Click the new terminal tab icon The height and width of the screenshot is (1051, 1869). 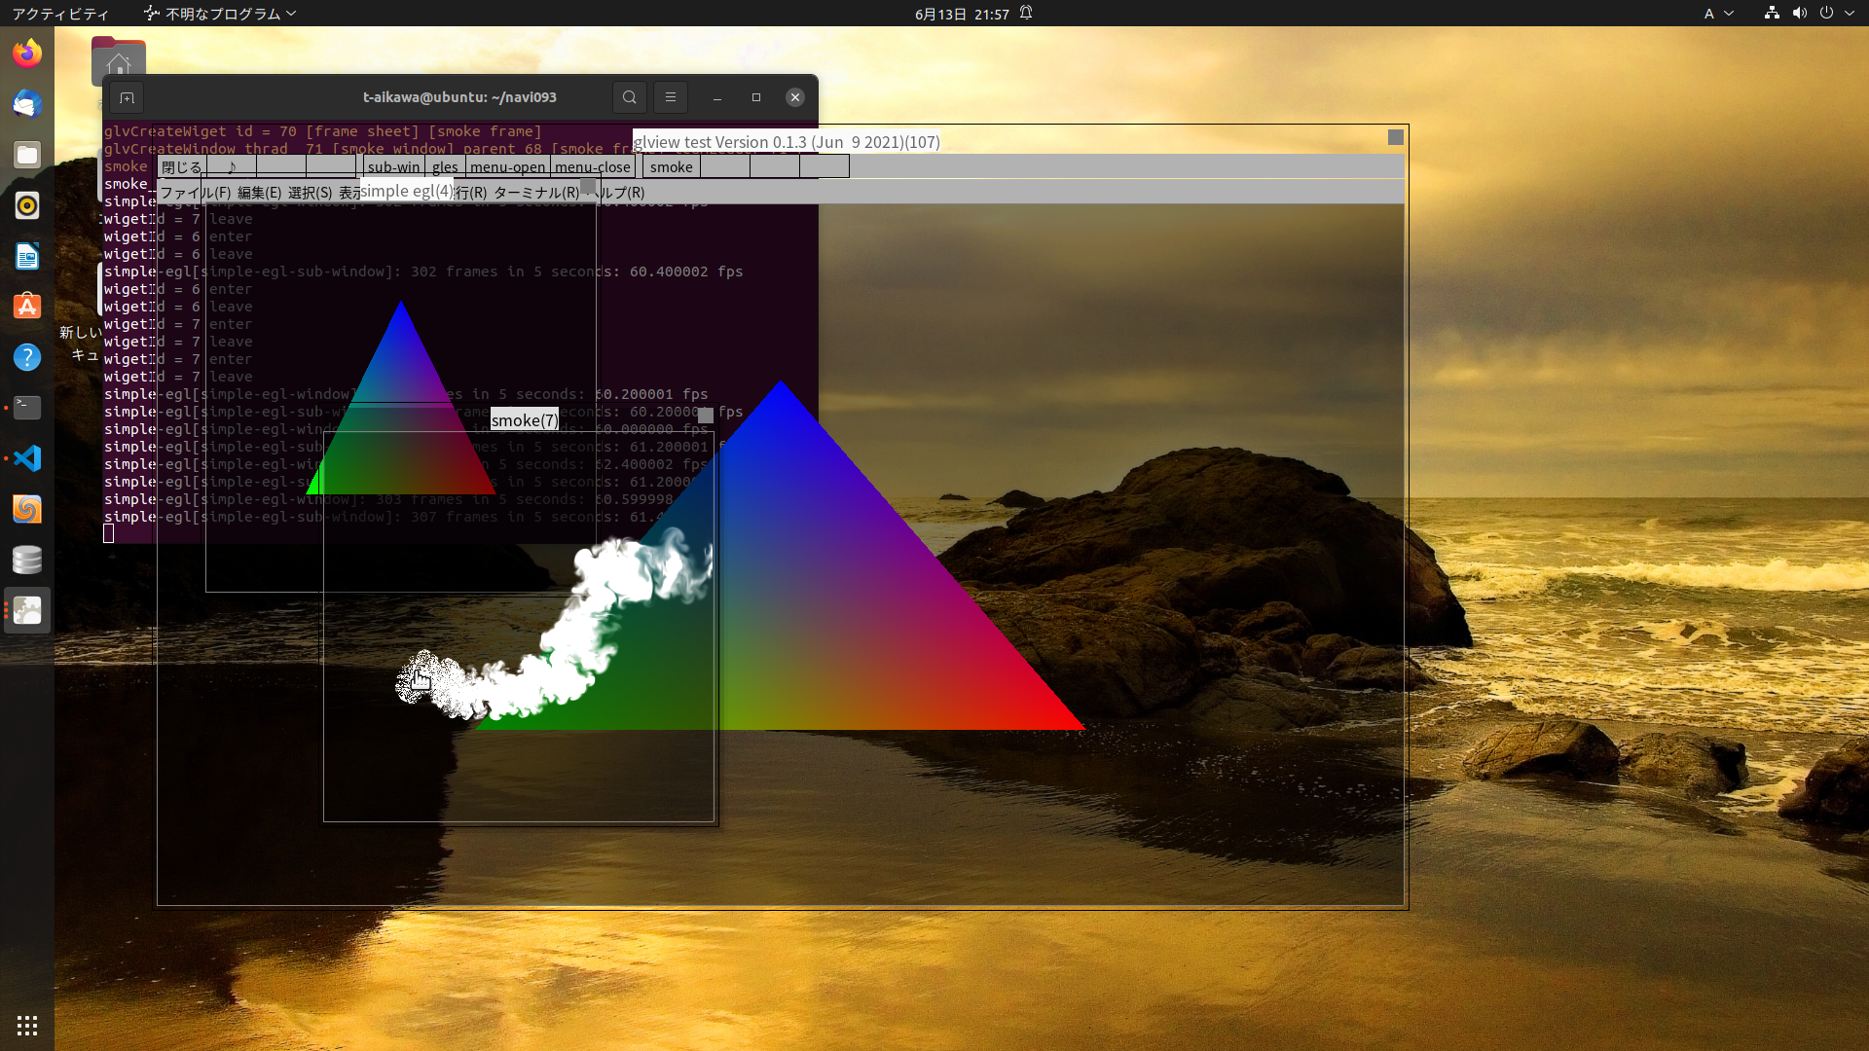pos(127,97)
